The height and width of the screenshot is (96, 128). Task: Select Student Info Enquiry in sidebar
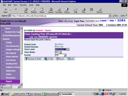(x=13, y=32)
